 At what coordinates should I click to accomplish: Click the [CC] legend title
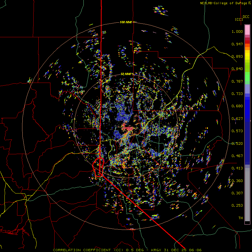239,19
